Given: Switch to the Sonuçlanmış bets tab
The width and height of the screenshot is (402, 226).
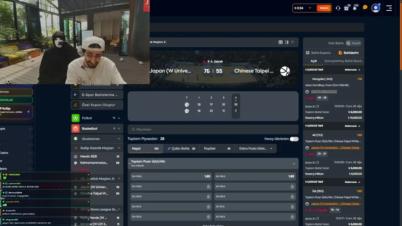Looking at the screenshot, I should point(334,61).
